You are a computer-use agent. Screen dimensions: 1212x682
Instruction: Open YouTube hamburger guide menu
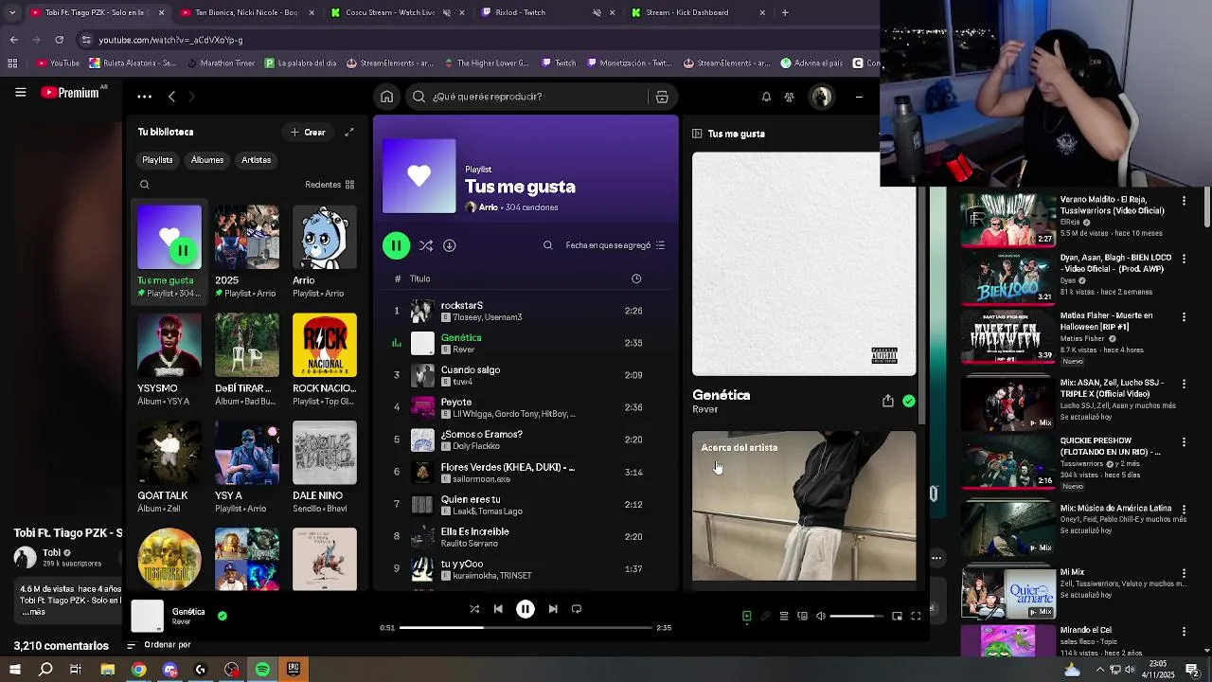20,92
